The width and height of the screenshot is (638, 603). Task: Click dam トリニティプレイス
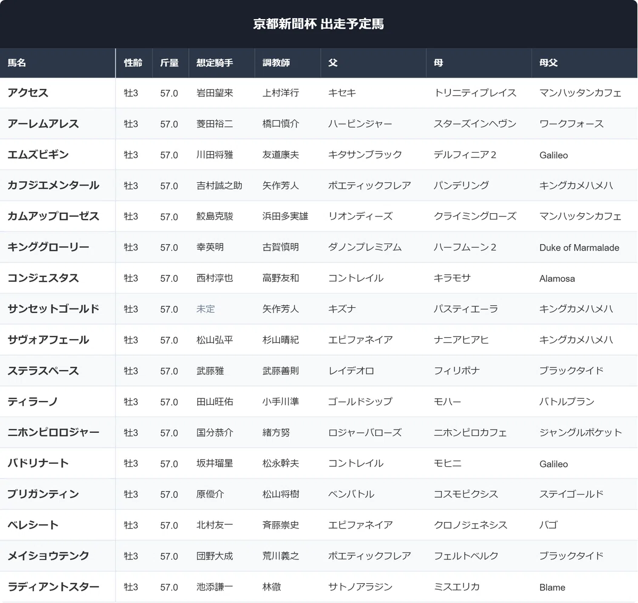(x=475, y=93)
